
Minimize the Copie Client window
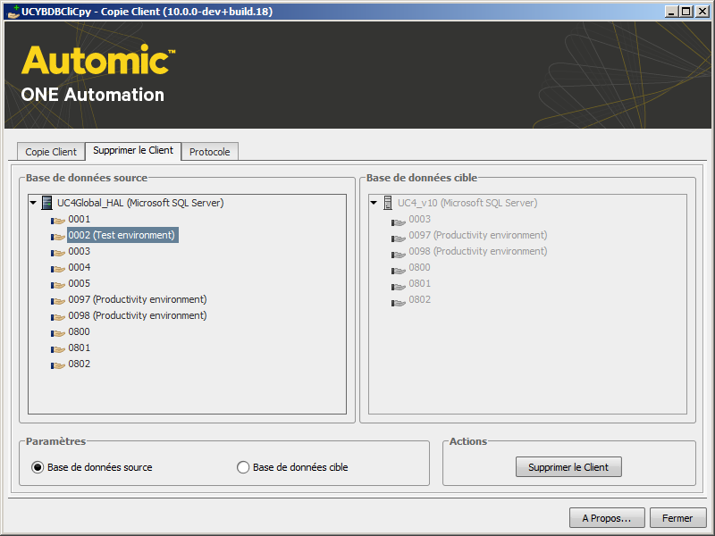click(x=671, y=12)
